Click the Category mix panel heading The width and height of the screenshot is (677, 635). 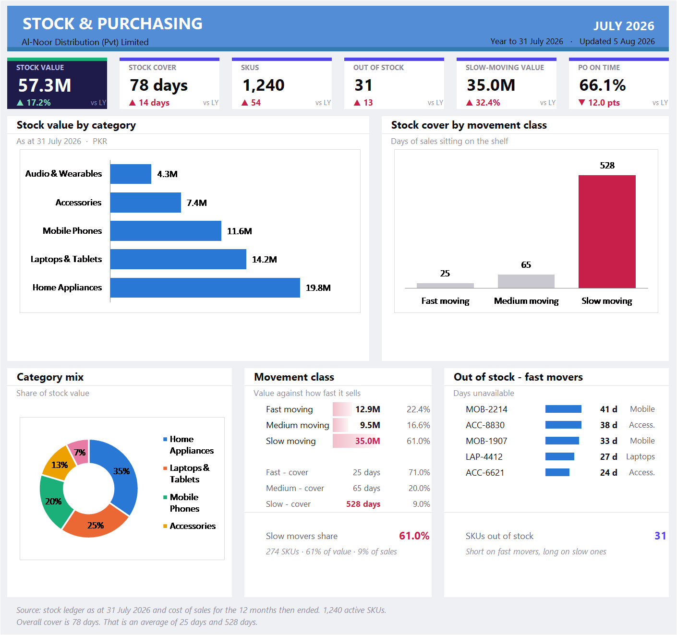pyautogui.click(x=50, y=377)
